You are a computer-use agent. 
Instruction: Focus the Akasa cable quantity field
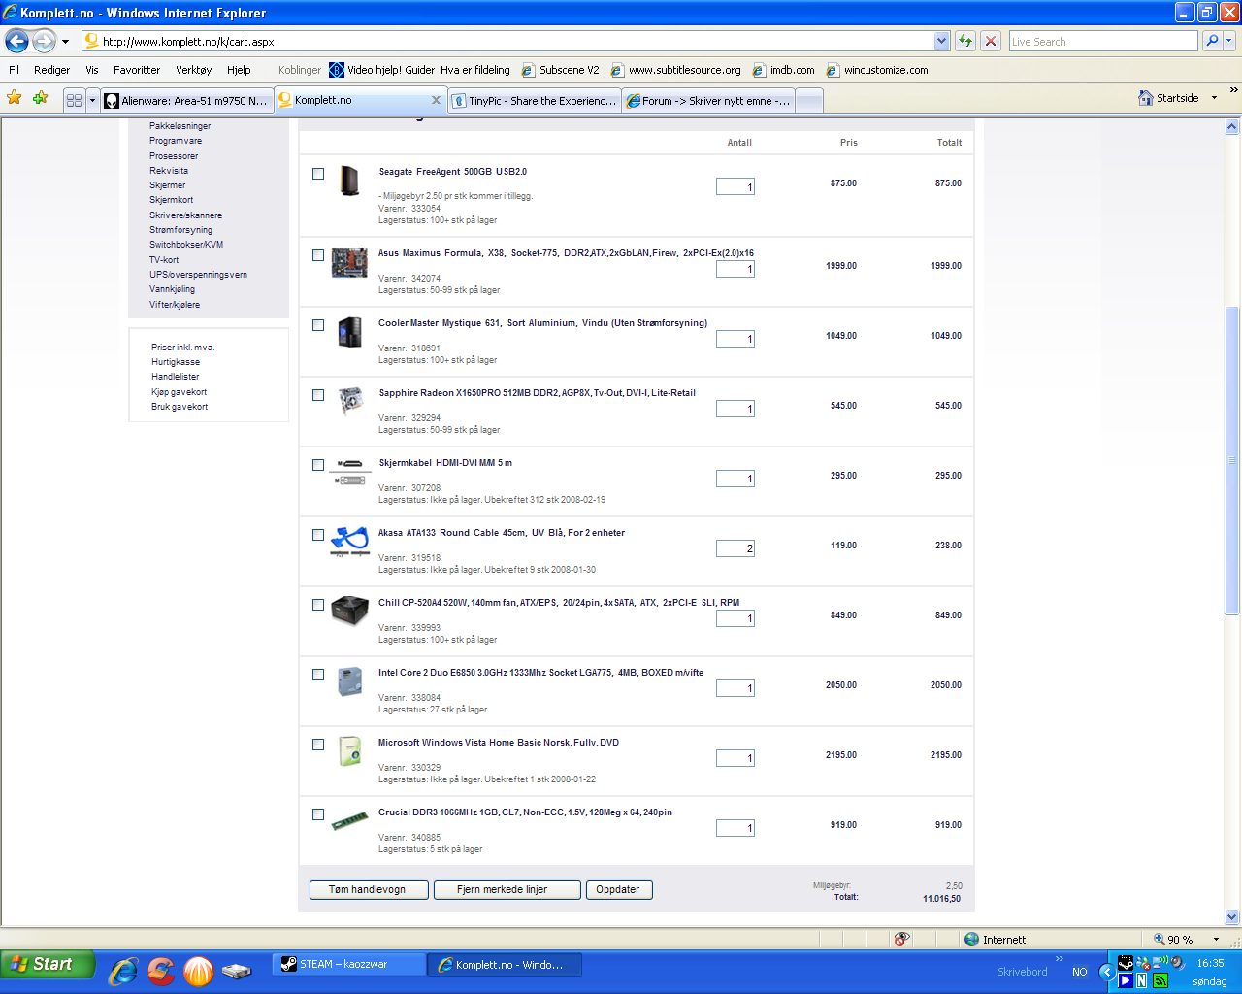[735, 548]
